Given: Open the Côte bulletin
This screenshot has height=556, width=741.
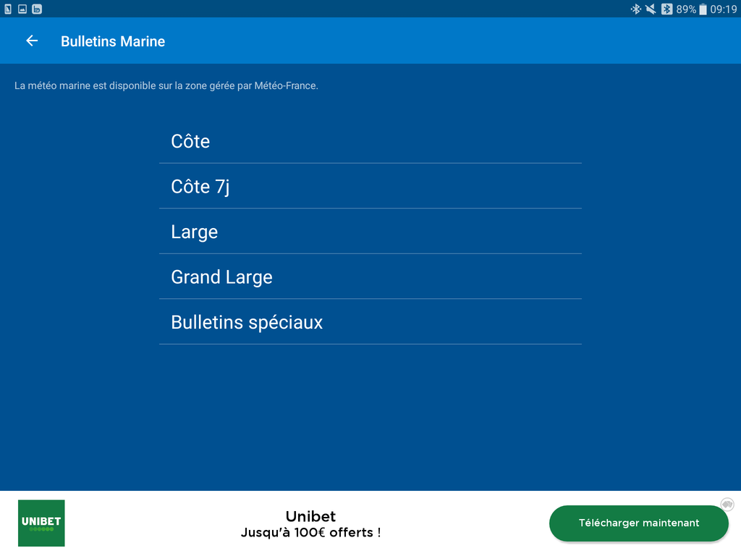Looking at the screenshot, I should (370, 141).
